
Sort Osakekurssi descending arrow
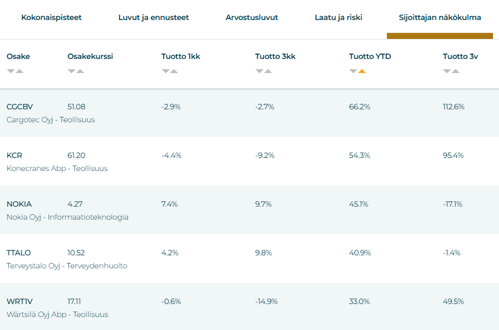72,71
